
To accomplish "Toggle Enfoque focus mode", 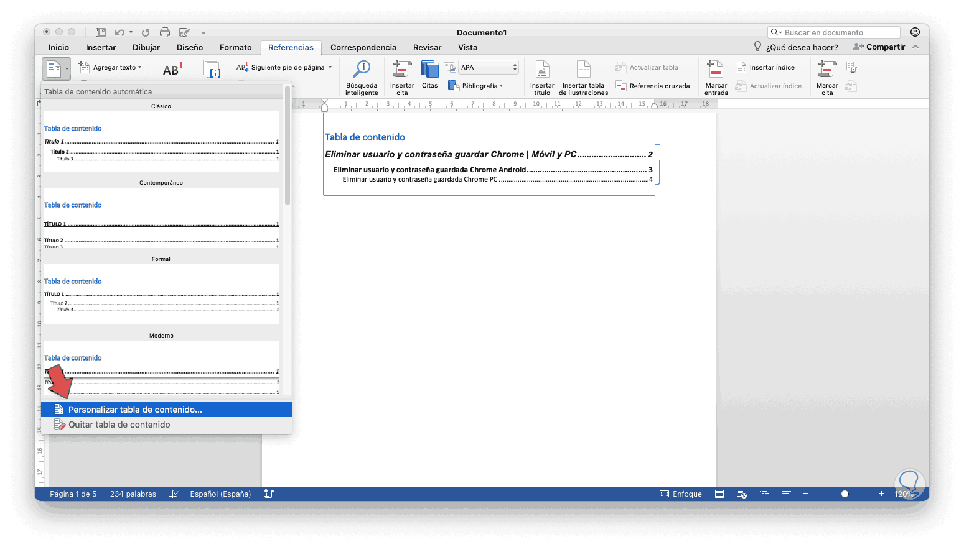I will (681, 494).
